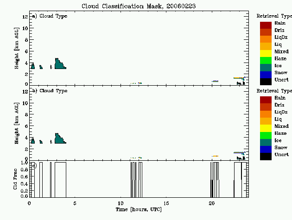Screen dimensions: 292x220
Task: Click the time axis tick label 5
Action: 75,203
